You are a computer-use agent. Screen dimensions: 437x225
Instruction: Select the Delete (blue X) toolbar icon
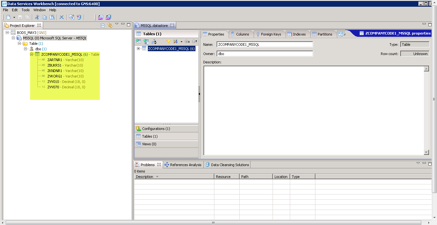click(61, 17)
